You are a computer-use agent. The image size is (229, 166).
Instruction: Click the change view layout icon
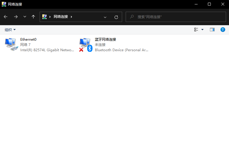tap(196, 30)
